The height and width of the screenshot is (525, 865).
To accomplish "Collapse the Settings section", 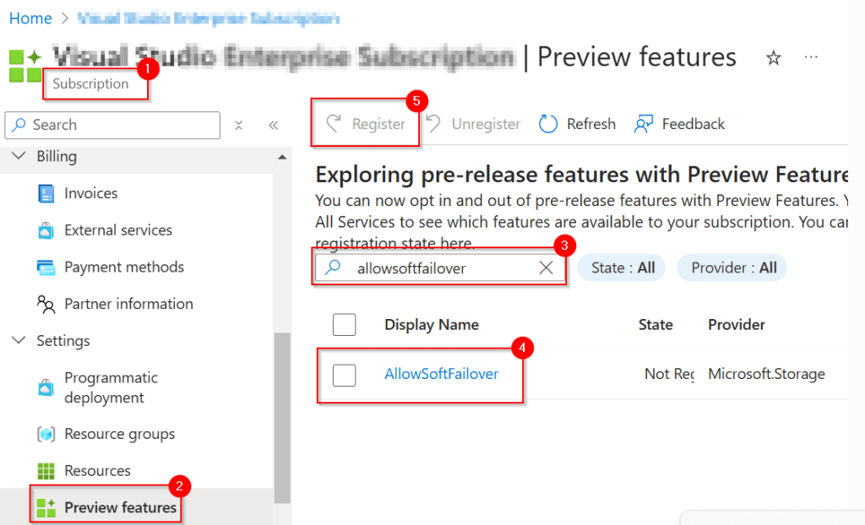I will click(19, 341).
